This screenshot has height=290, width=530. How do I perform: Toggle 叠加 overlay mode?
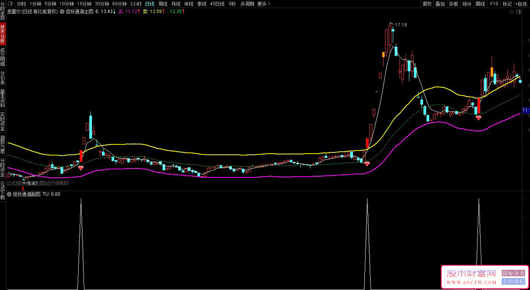click(440, 4)
